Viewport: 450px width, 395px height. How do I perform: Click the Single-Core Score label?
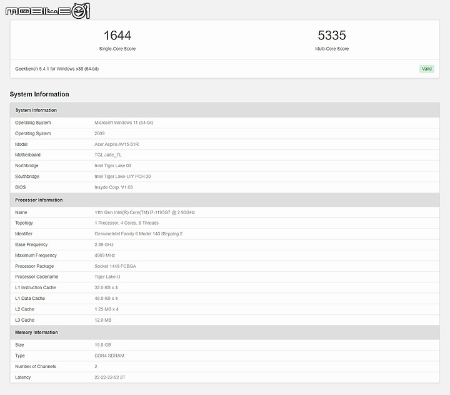117,49
